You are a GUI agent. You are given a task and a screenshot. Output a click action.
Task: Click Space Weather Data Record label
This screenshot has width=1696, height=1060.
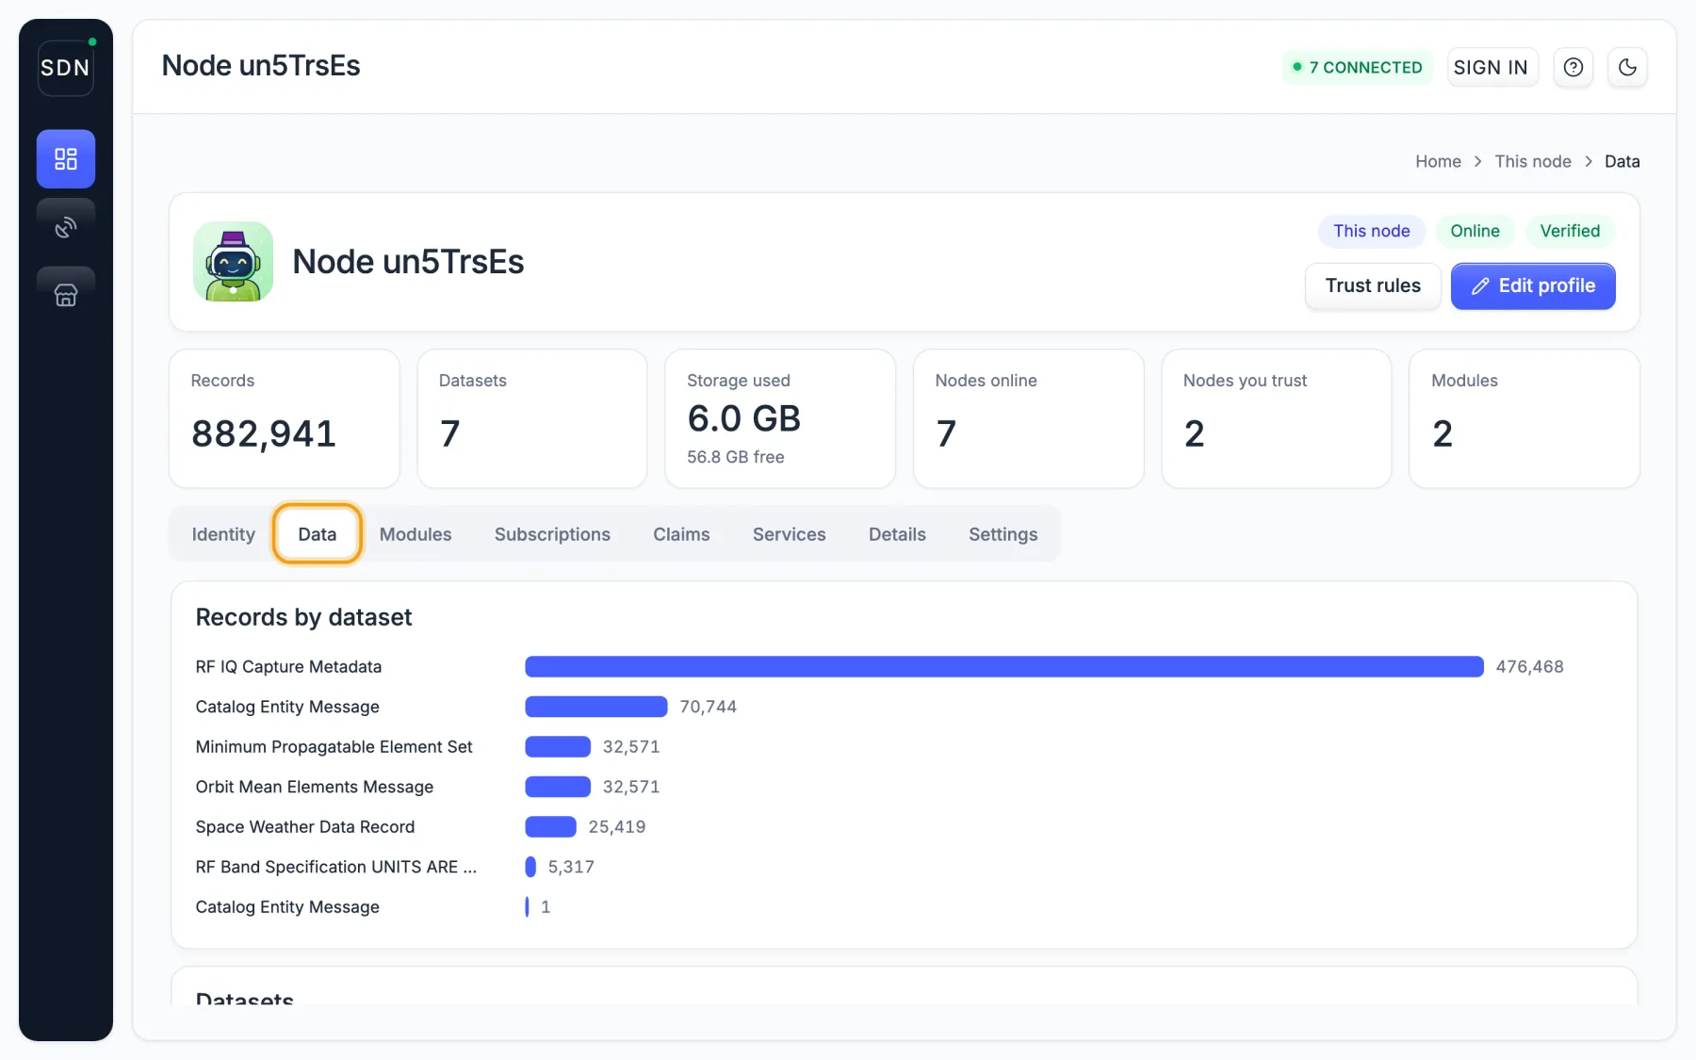pos(305,827)
